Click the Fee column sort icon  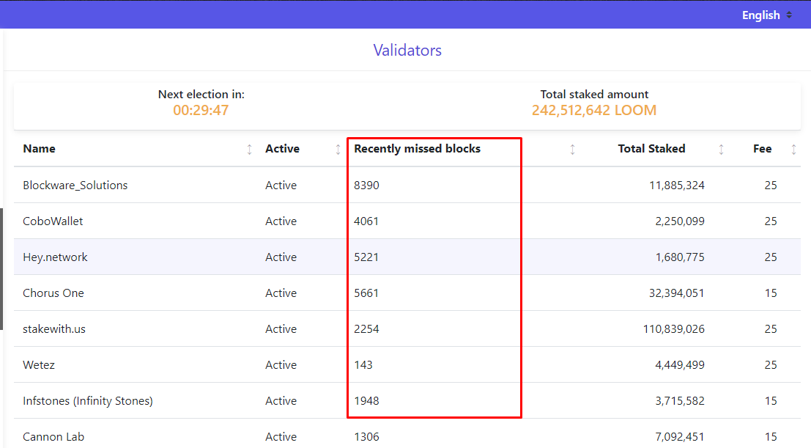point(793,148)
